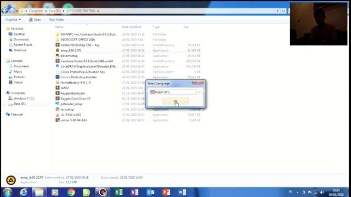Click OK in Select Language dialog
This screenshot has height=197, width=351.
175,101
